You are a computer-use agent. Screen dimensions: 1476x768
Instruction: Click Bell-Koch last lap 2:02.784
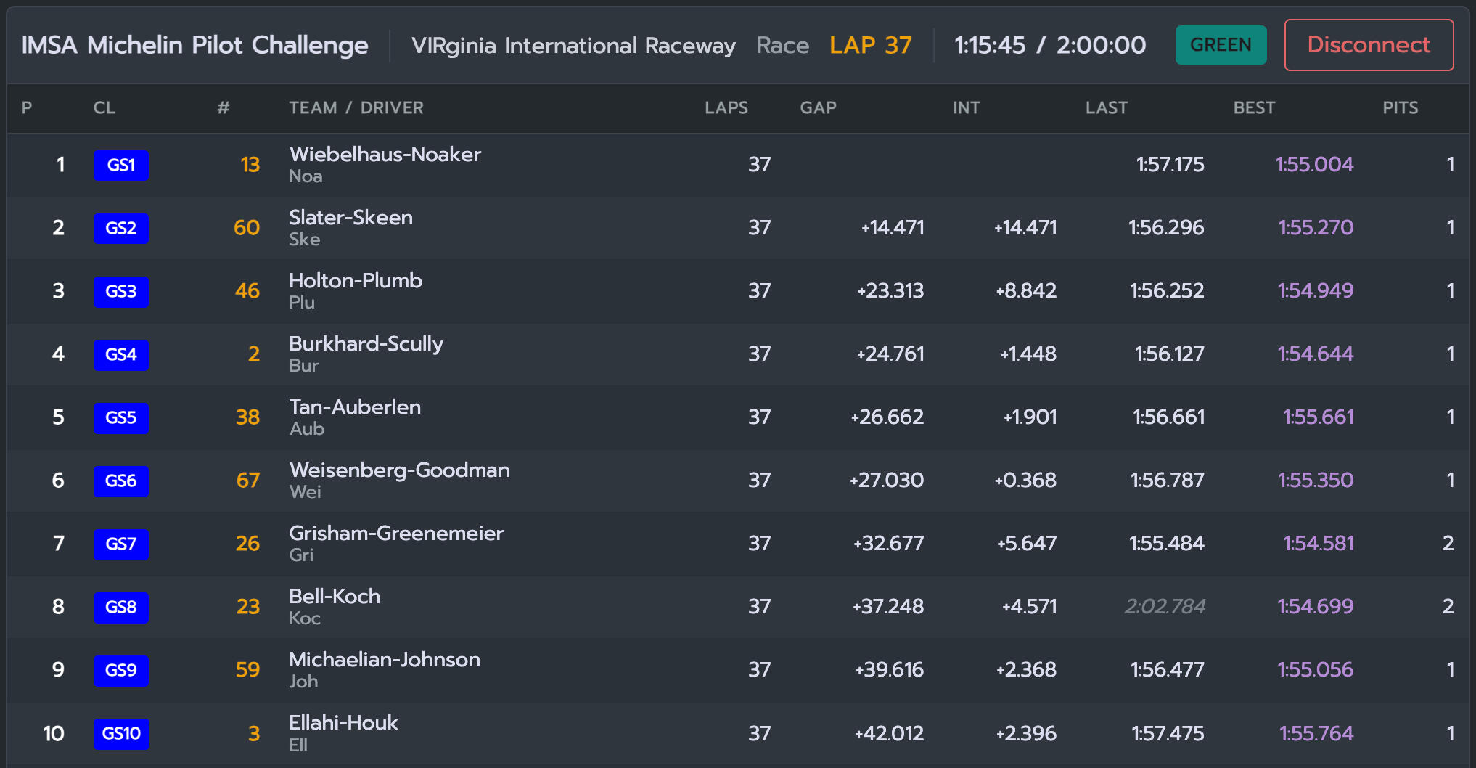point(1165,606)
